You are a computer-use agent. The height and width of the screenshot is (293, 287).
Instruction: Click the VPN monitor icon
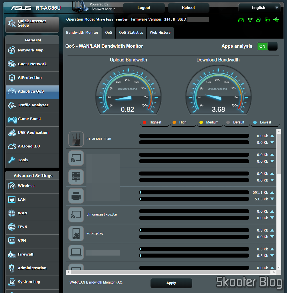point(12,241)
